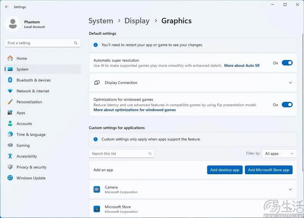Open Home in the sidebar
304x218 pixels.
point(43,58)
